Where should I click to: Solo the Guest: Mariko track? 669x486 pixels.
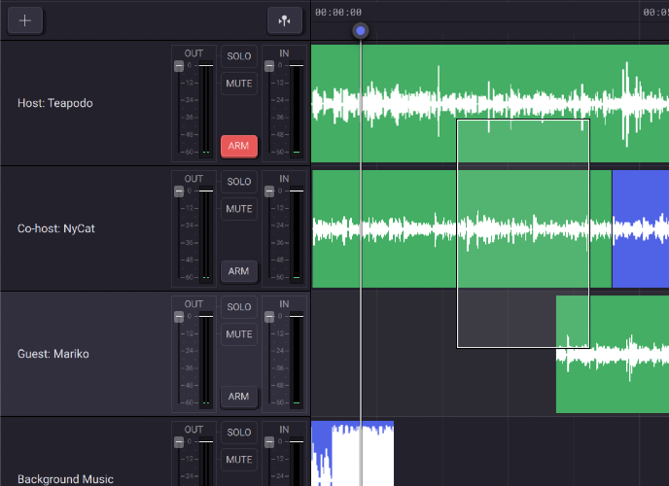tap(239, 307)
